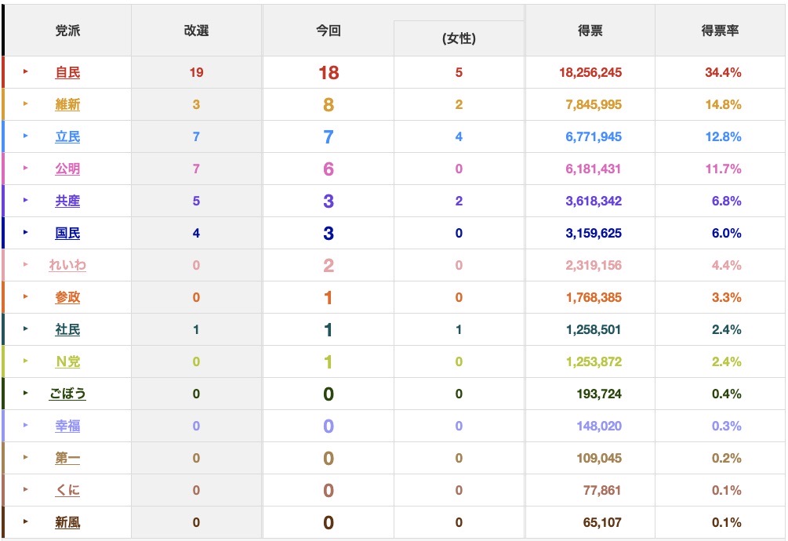Screen dimensions: 788x541
Task: Expand the 自民 row arrow
Action: click(26, 72)
